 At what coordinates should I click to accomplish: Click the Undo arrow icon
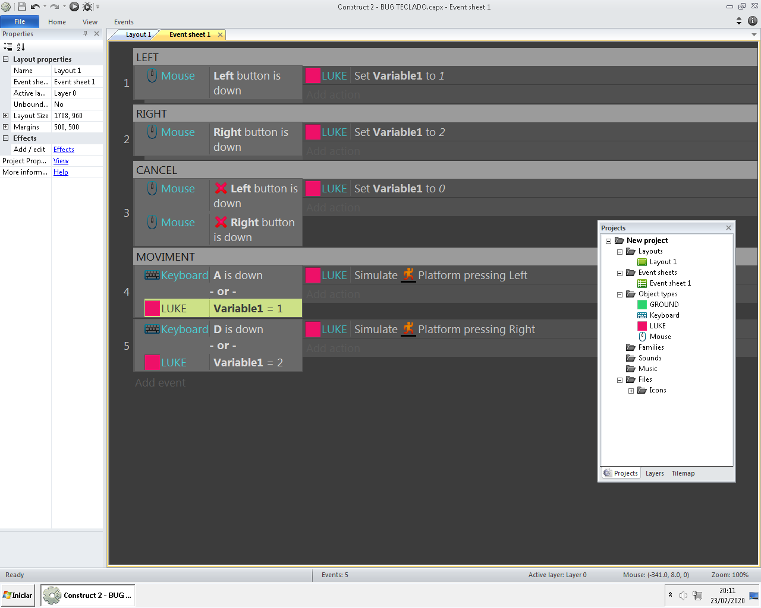pyautogui.click(x=35, y=7)
